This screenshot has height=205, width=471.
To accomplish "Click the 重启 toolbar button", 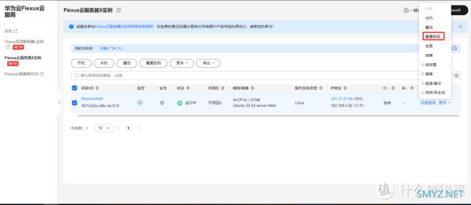I will click(x=127, y=63).
